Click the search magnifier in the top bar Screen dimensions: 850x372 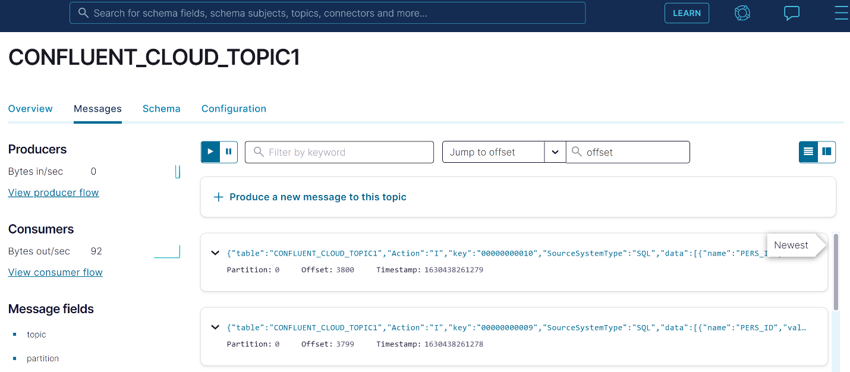point(84,13)
